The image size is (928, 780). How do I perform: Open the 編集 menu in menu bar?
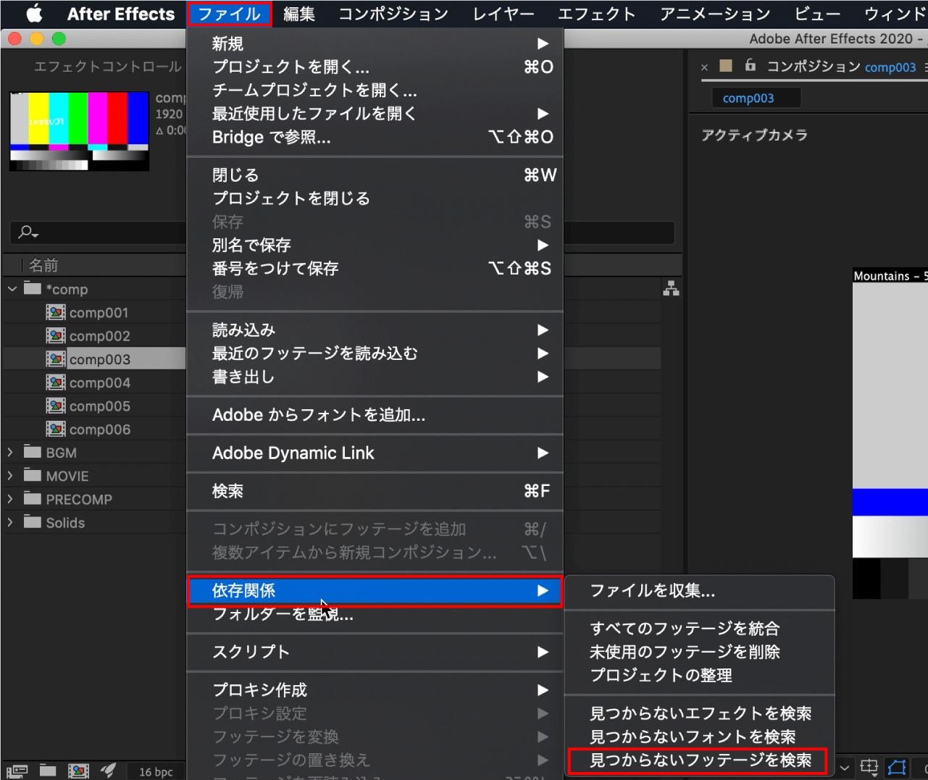pyautogui.click(x=298, y=14)
